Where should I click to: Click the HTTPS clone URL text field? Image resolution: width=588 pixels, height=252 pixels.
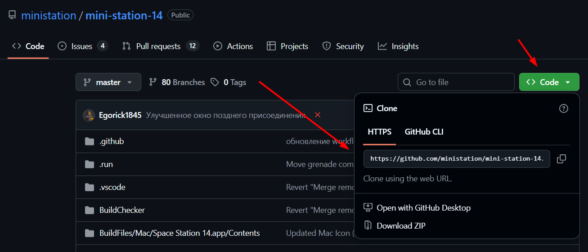(457, 159)
